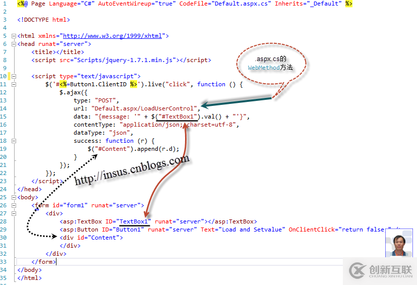Screen dimensions: 417x285
Task: Collapse the script type="text/javascript" block
Action: tap(14, 76)
